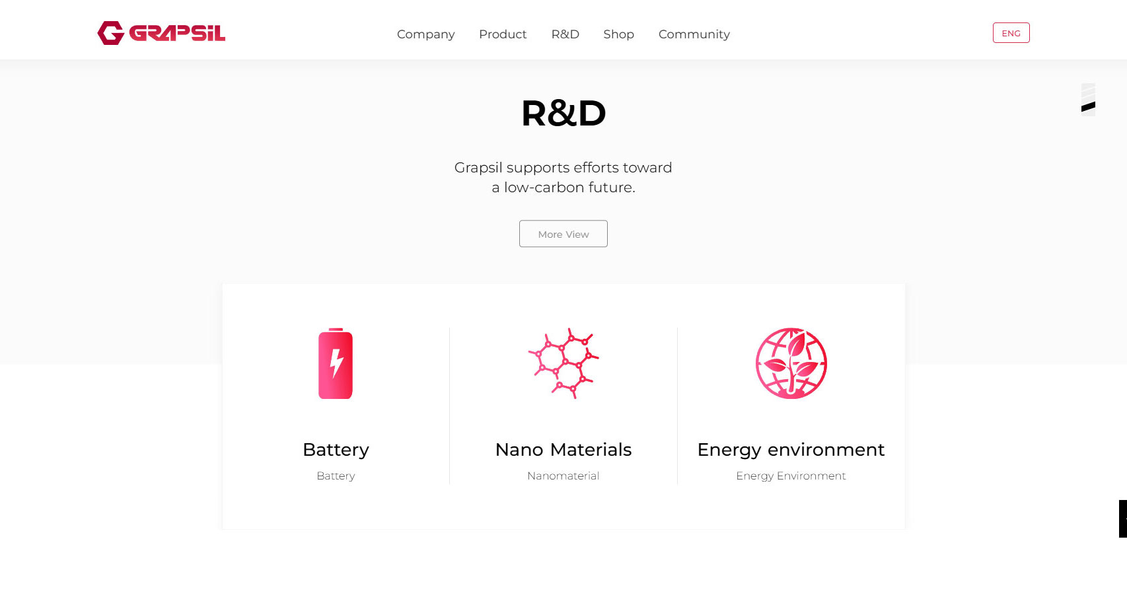Click the Grapsil logo to go home
The height and width of the screenshot is (607, 1127).
pyautogui.click(x=161, y=33)
